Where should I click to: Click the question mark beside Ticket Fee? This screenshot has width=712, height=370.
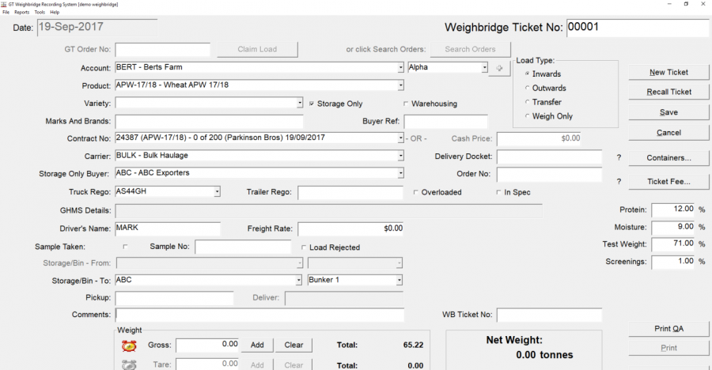pos(619,182)
